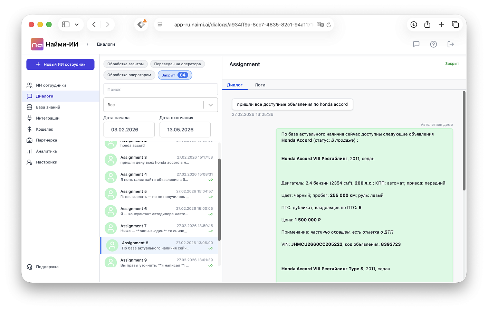Select the Assignment 8 dialog
Screen dimensions: 488x311
coord(159,245)
